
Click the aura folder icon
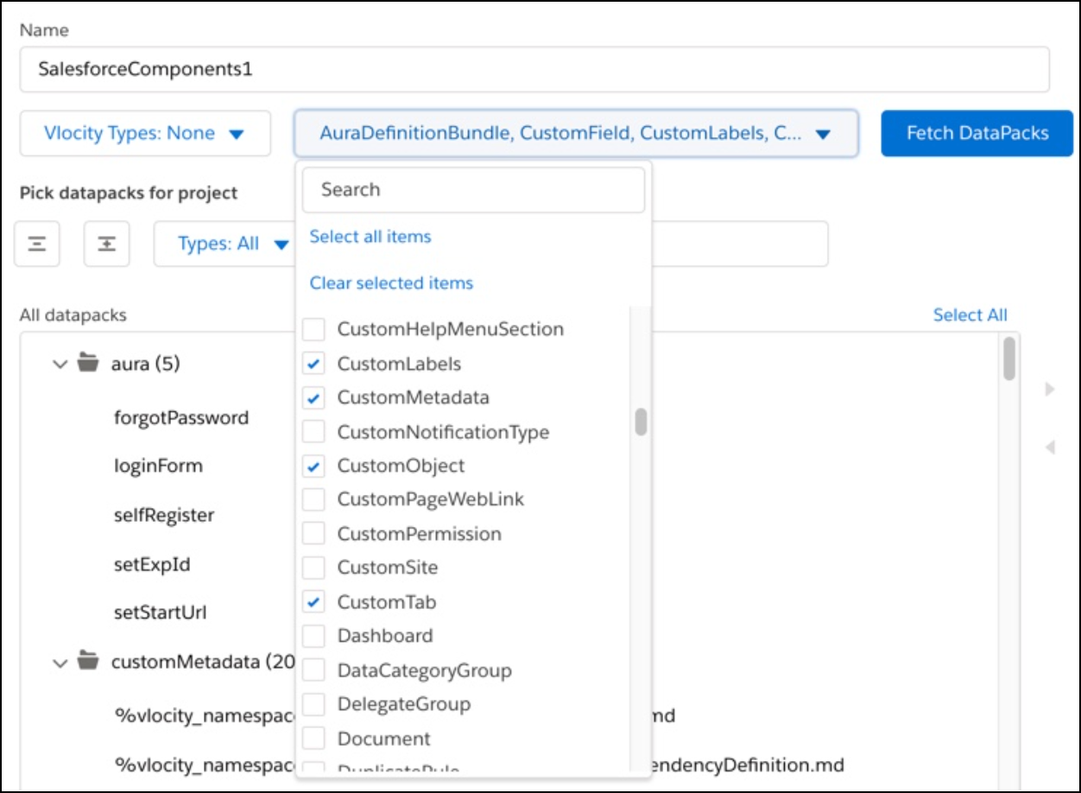(x=87, y=364)
